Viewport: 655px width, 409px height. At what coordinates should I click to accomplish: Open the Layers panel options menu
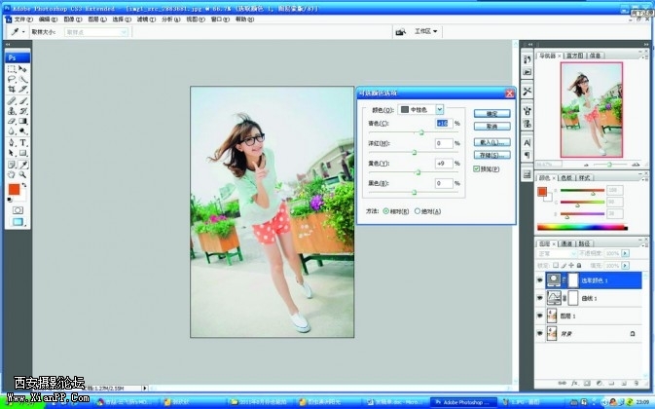645,244
